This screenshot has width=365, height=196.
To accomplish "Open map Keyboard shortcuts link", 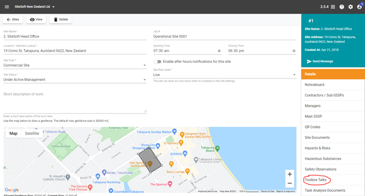I will tap(207, 191).
